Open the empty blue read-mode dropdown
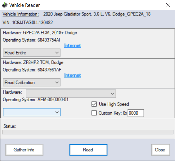 coord(32,112)
